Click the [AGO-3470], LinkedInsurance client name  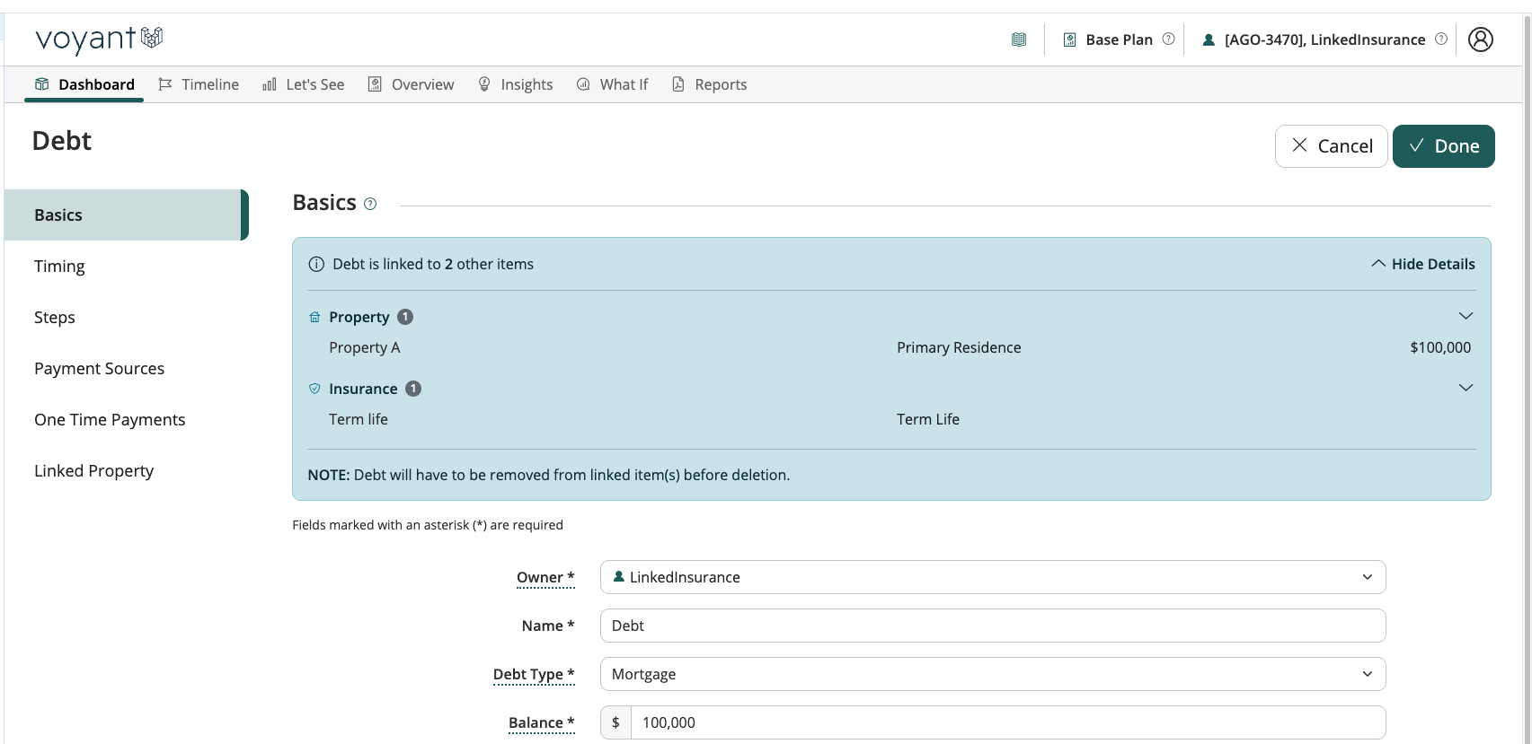[1324, 39]
